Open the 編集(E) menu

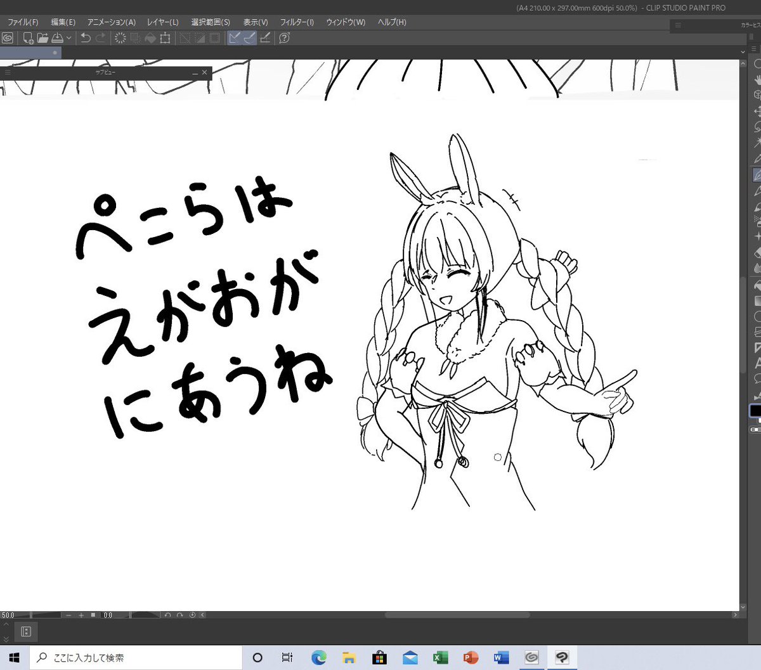coord(63,22)
